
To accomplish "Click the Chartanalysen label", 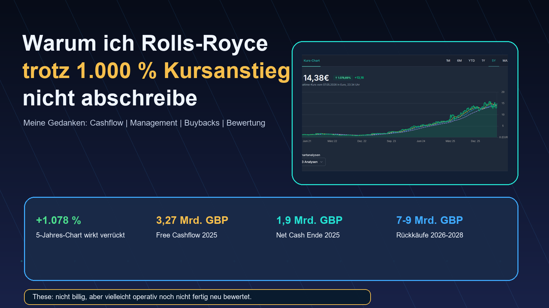I will point(311,155).
